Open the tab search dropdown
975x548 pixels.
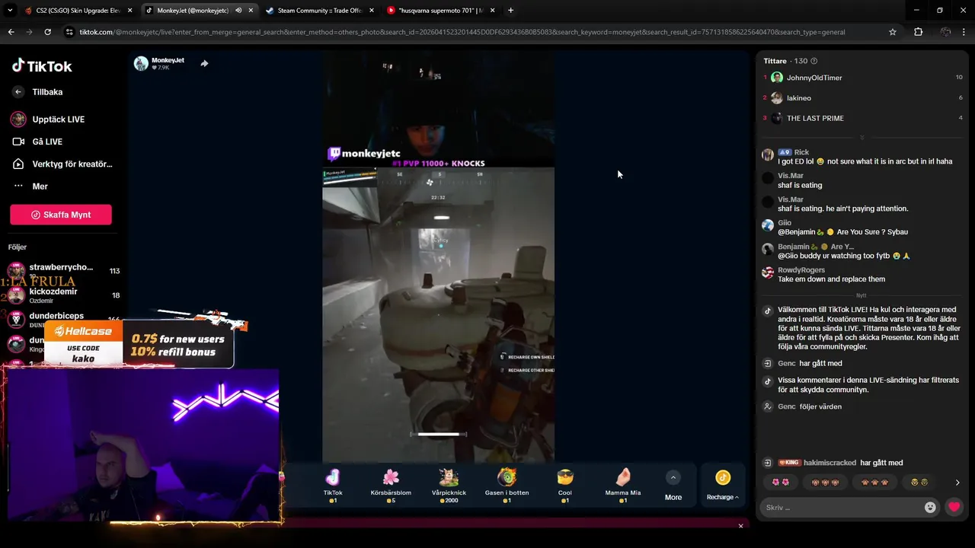10,11
